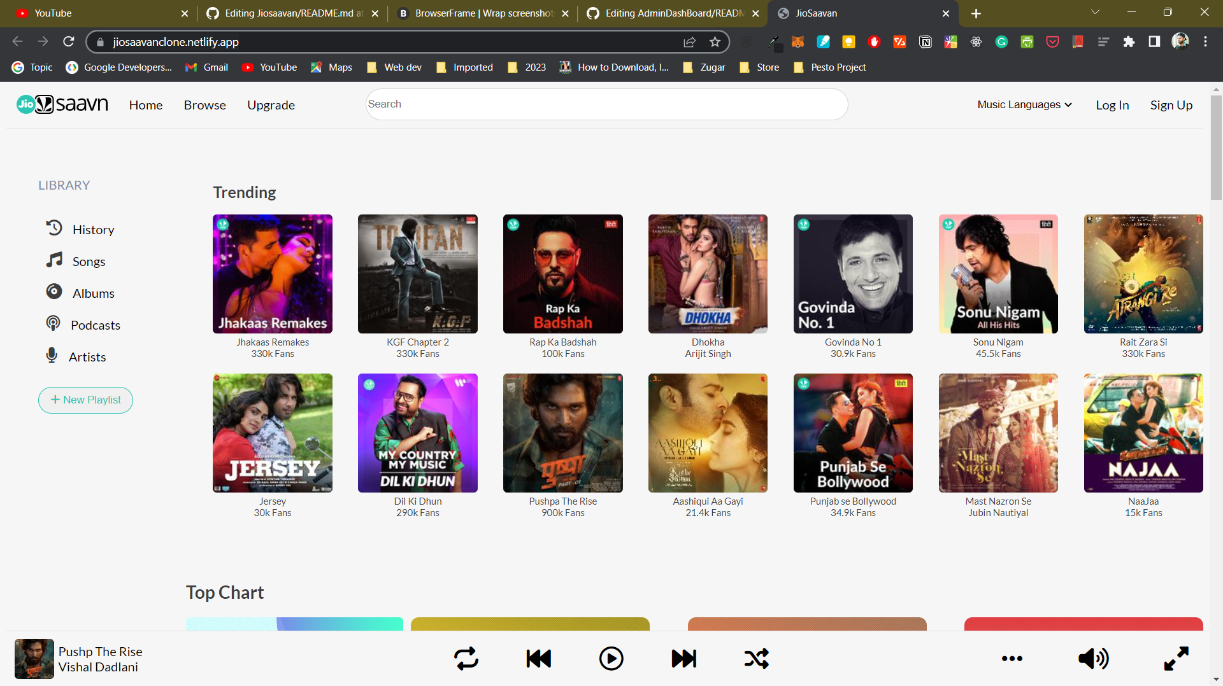1223x686 pixels.
Task: Open the Podcasts section
Action: coord(96,325)
